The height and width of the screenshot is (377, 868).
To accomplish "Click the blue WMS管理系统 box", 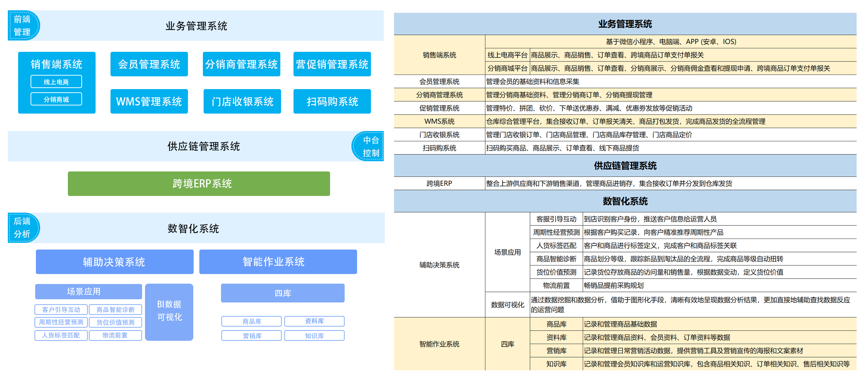I will coord(149,102).
